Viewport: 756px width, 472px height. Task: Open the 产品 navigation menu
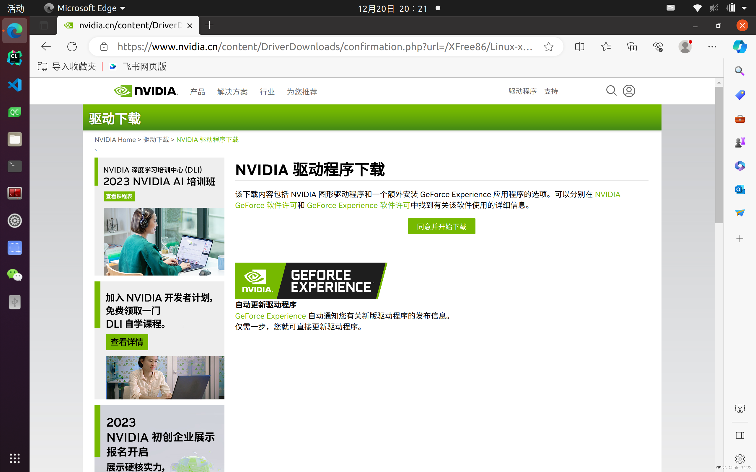tap(197, 92)
